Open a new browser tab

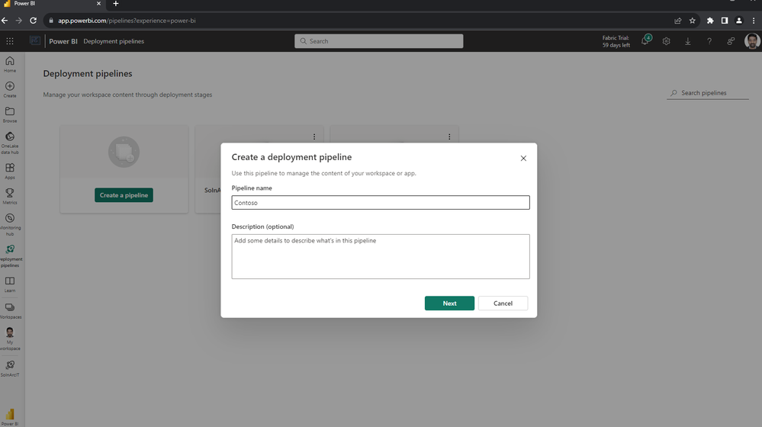(116, 4)
